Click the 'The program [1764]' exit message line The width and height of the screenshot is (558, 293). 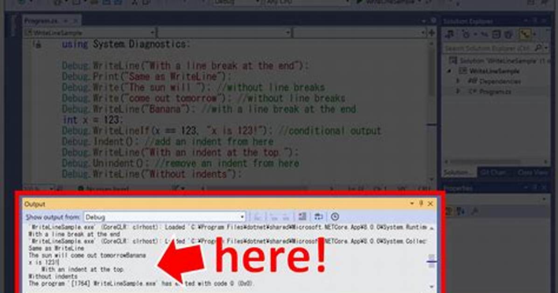point(140,283)
